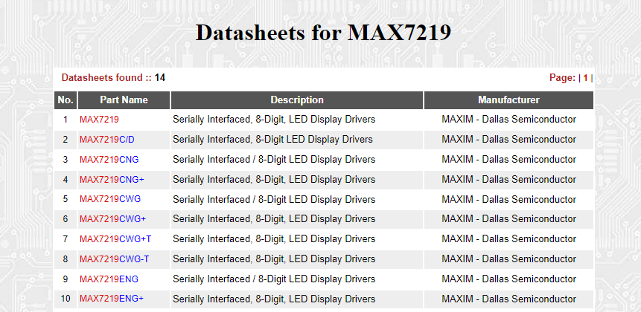Click the MAX7219CWG+ part name
The width and height of the screenshot is (641, 312).
(113, 219)
